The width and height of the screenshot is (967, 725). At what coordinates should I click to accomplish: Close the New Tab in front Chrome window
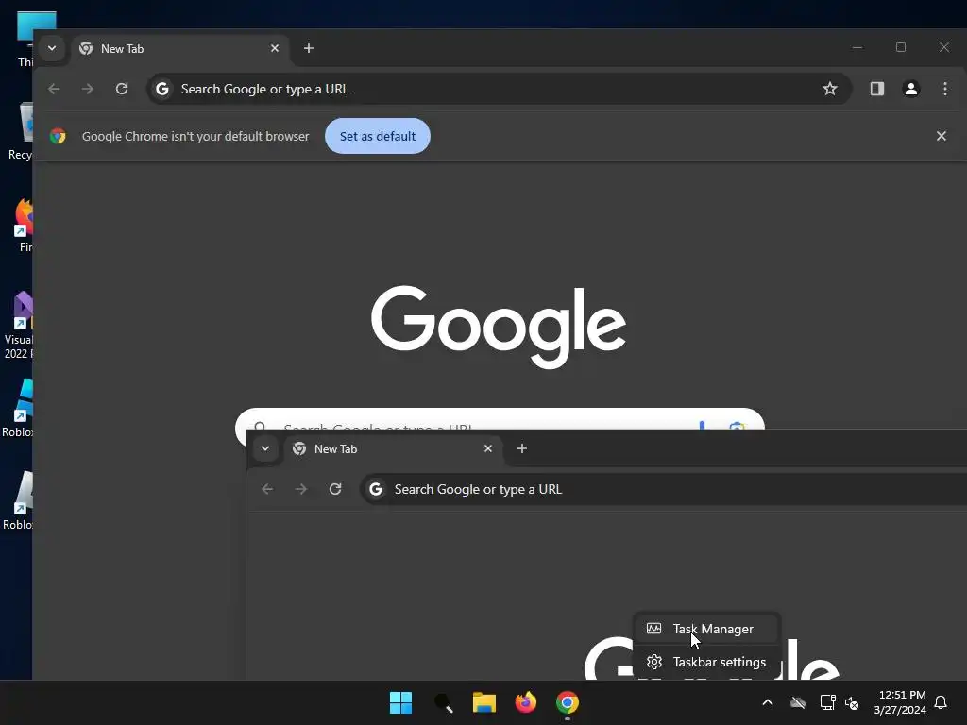(x=488, y=448)
